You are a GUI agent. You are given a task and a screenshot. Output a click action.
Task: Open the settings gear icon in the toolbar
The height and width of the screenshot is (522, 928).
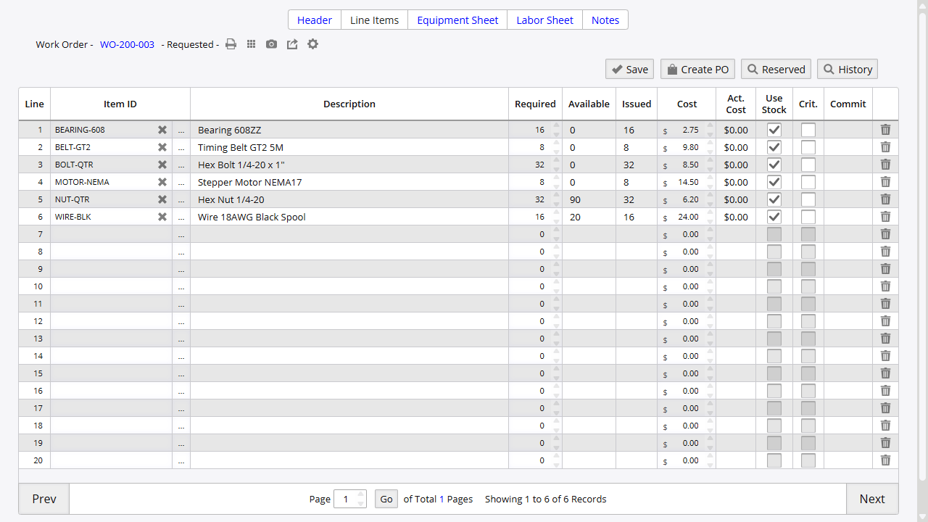[312, 44]
